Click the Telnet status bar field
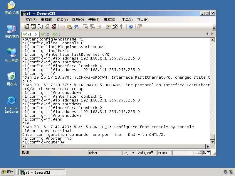Screen dimensions: 235x176 pyautogui.click(x=105, y=153)
